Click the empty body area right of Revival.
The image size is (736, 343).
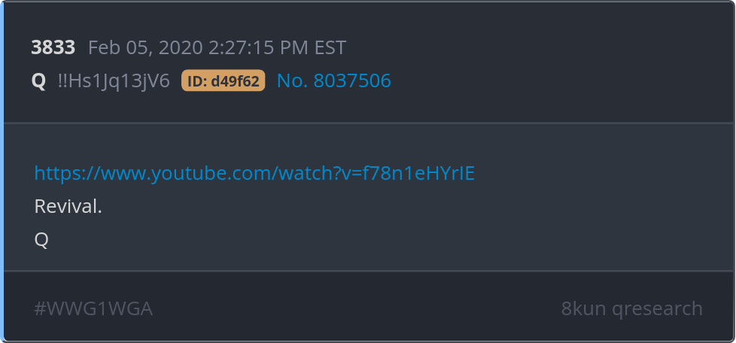coord(413,206)
